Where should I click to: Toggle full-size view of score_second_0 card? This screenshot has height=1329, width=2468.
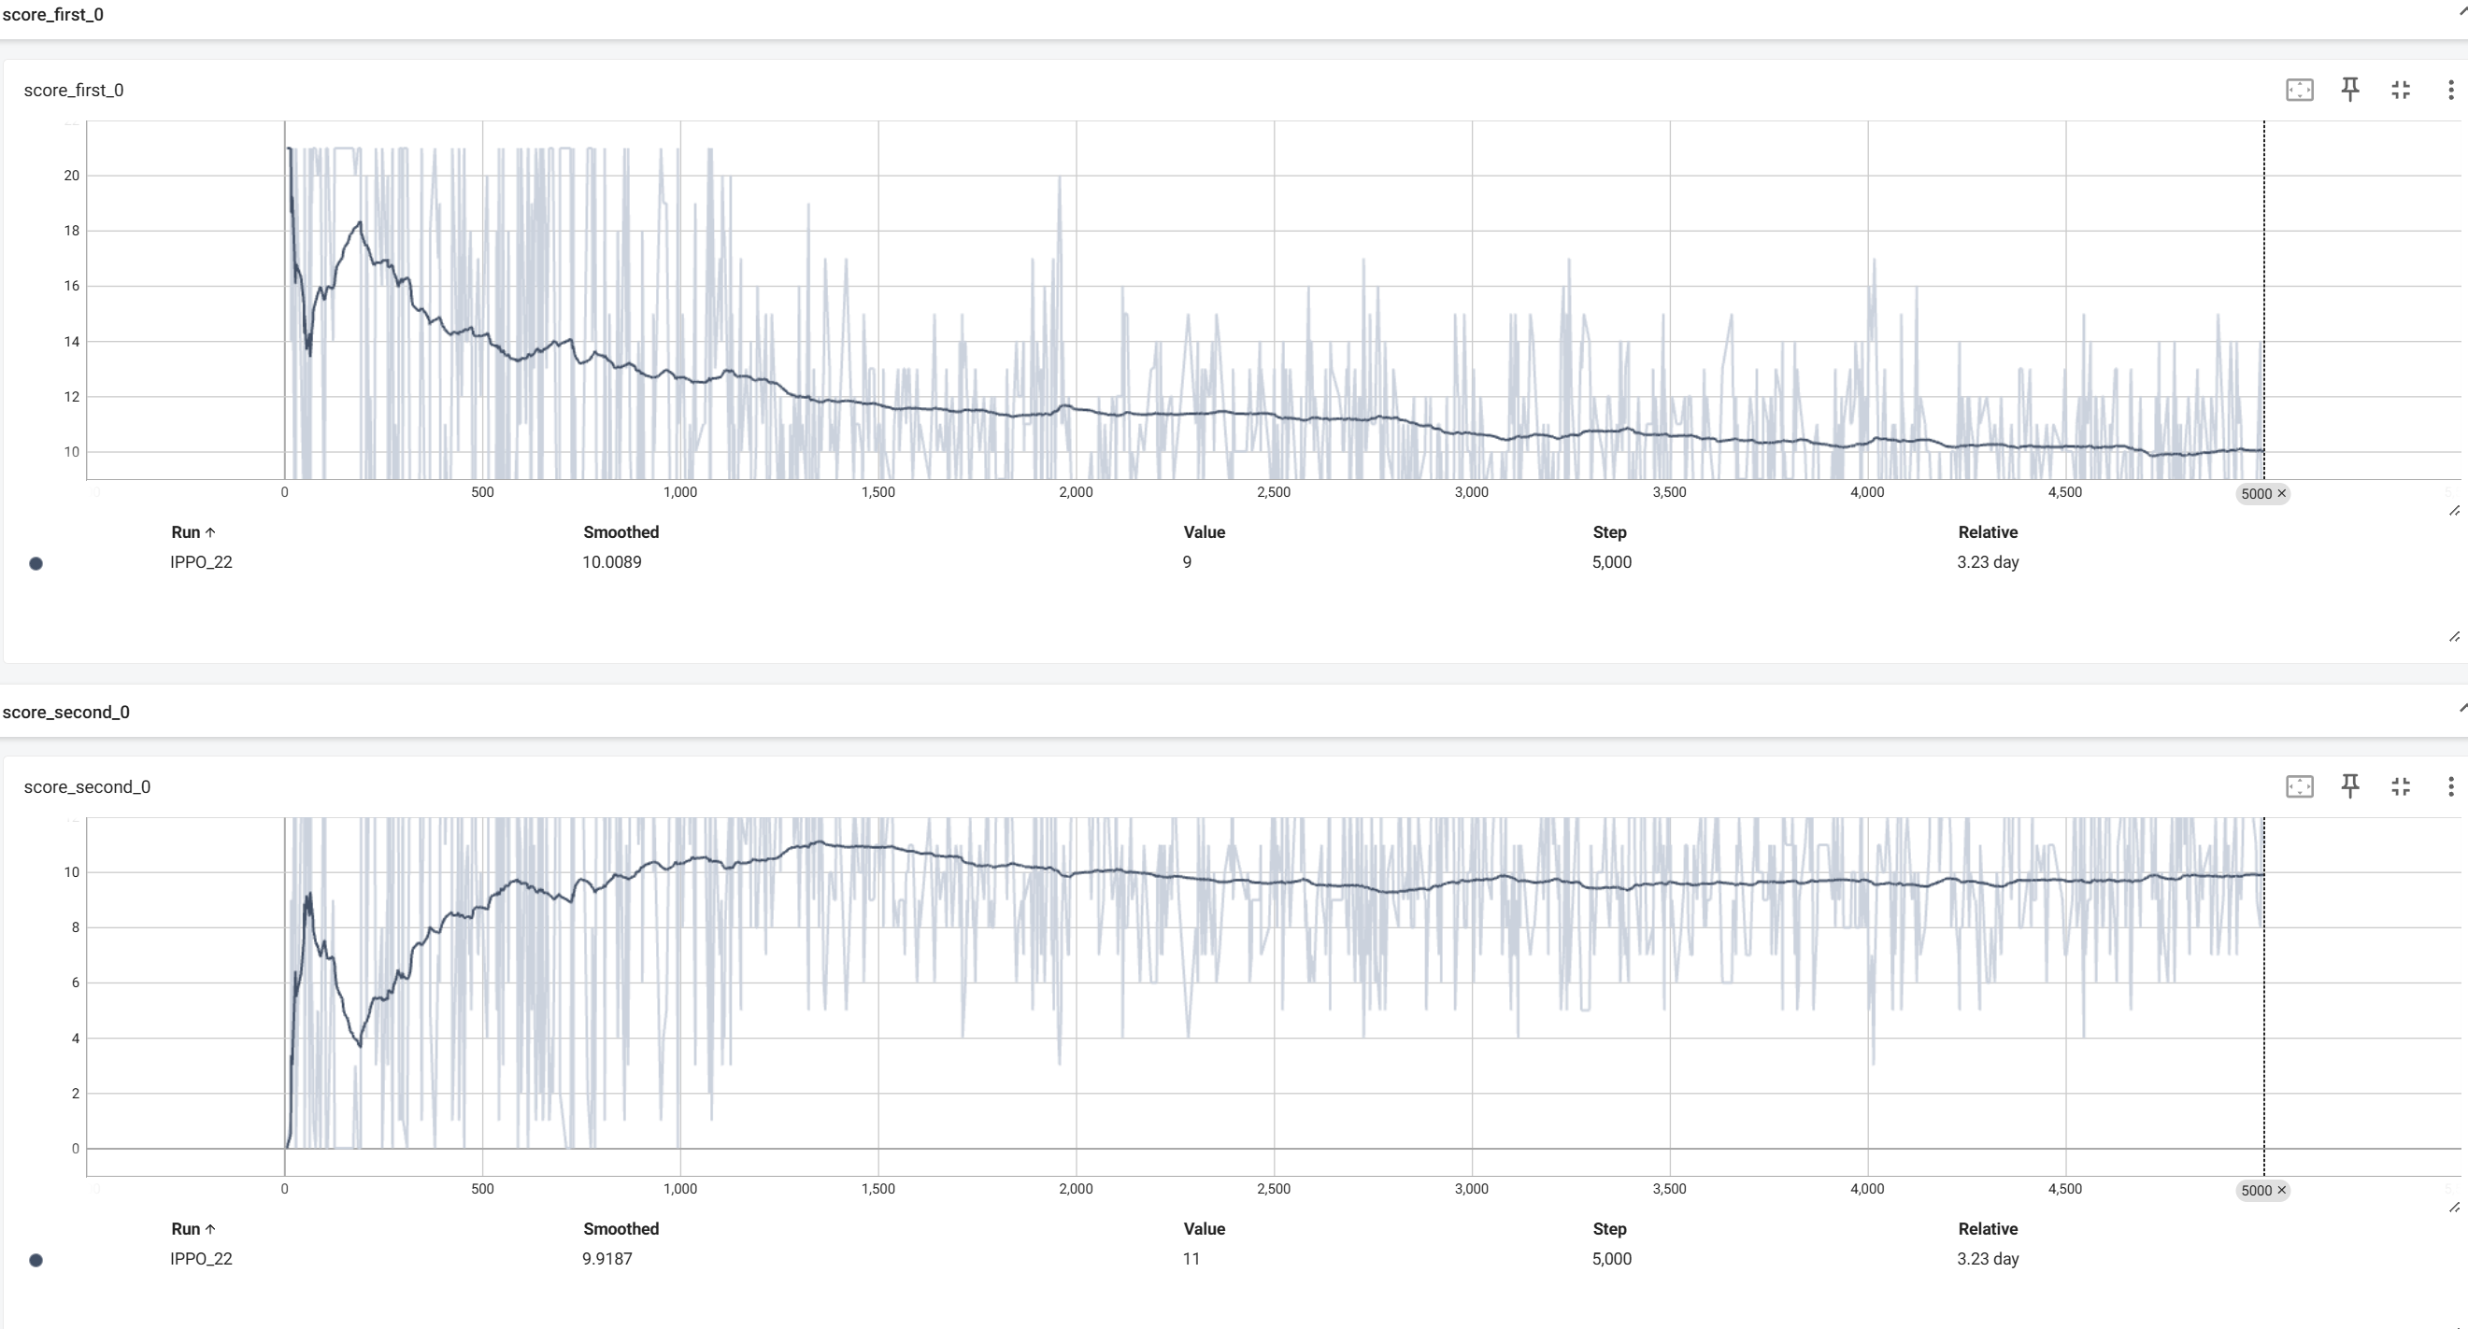(2401, 787)
